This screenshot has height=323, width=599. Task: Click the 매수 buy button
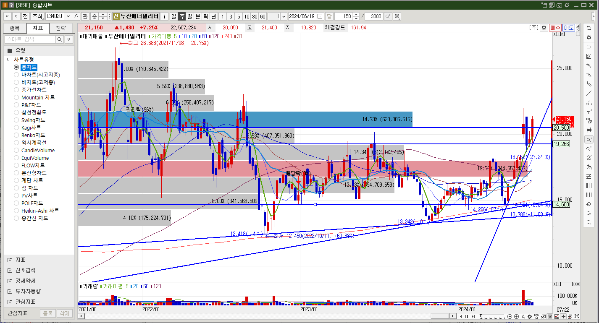click(x=555, y=27)
